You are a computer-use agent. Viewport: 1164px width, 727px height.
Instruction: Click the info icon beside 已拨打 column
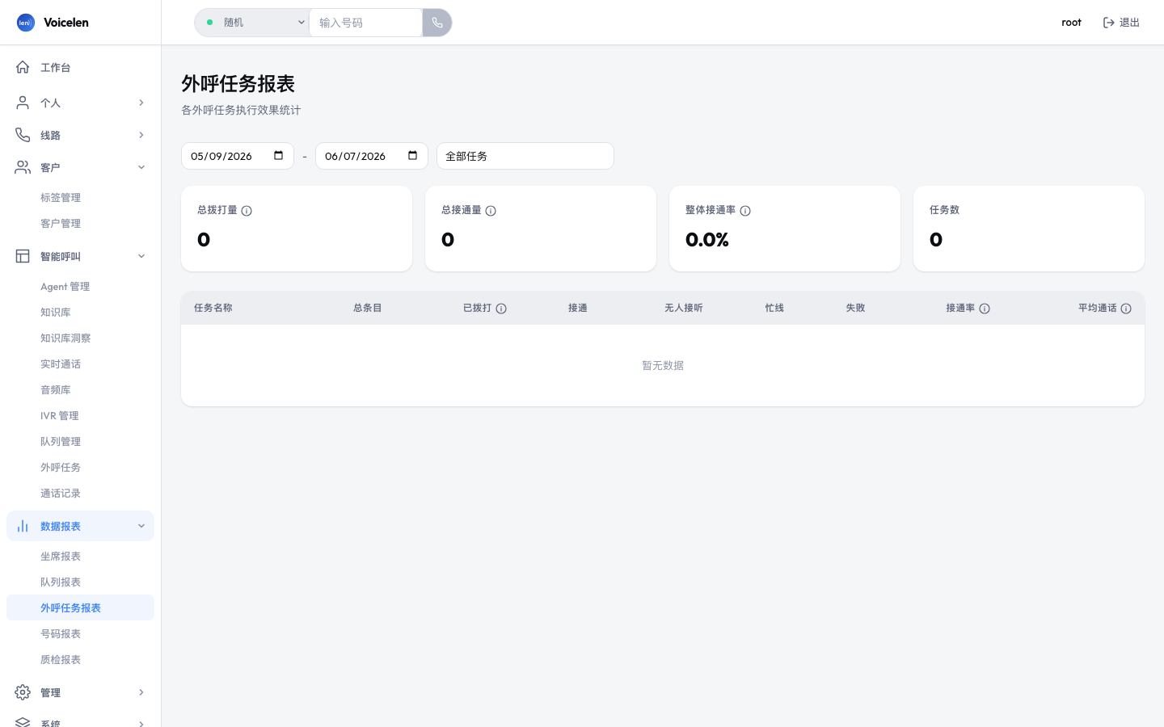[501, 309]
